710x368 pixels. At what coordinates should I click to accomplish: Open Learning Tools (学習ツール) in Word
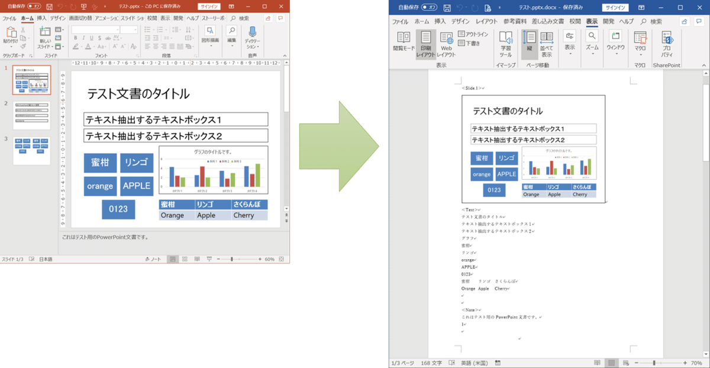click(x=506, y=44)
